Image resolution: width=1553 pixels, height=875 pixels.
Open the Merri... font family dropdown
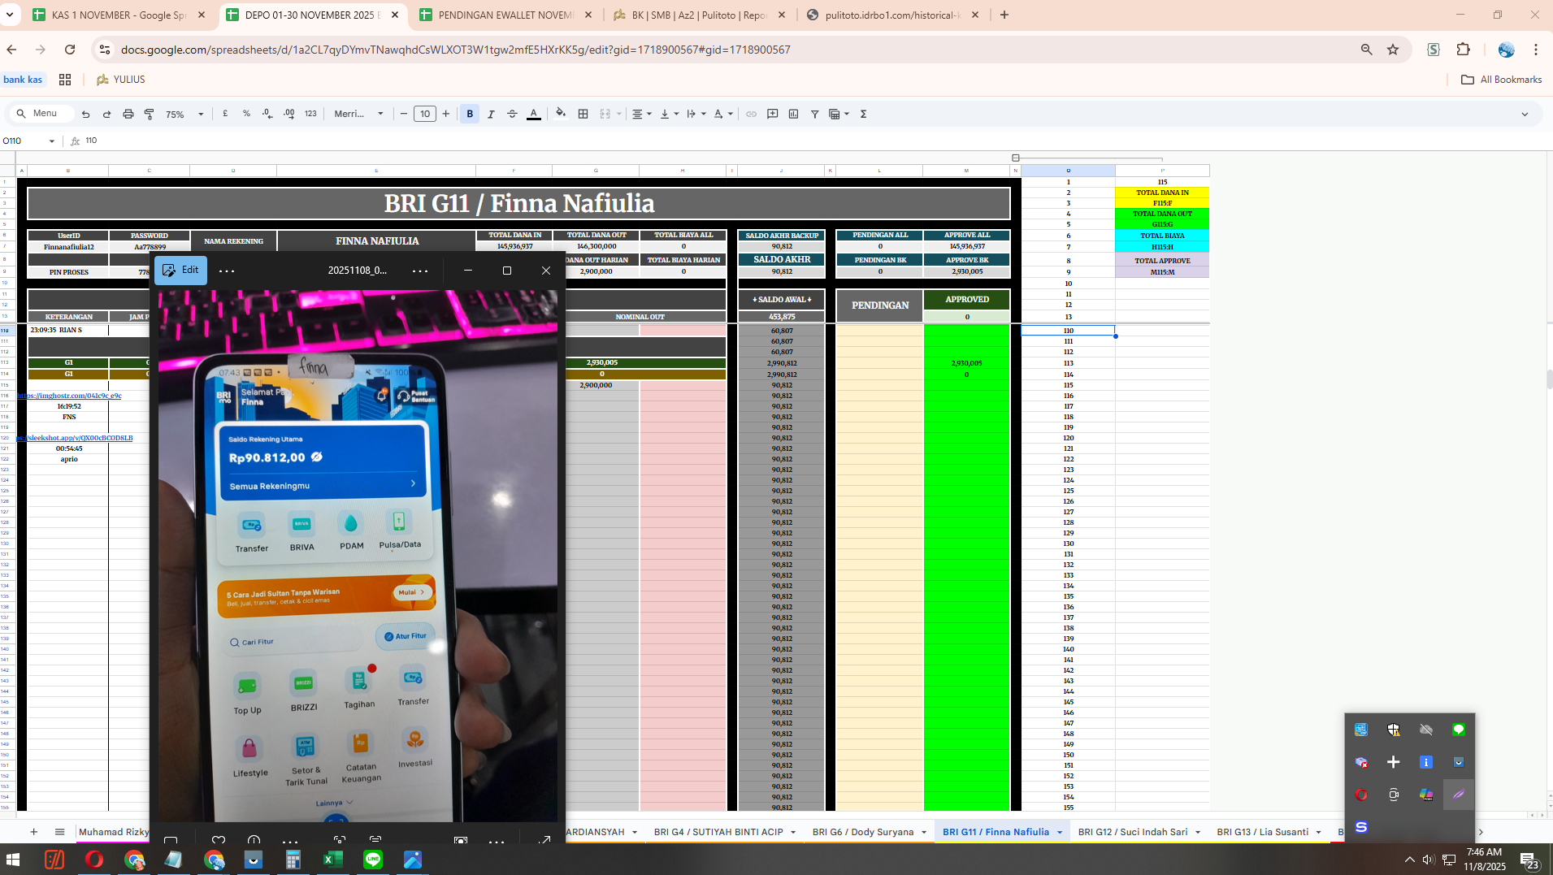click(x=358, y=114)
